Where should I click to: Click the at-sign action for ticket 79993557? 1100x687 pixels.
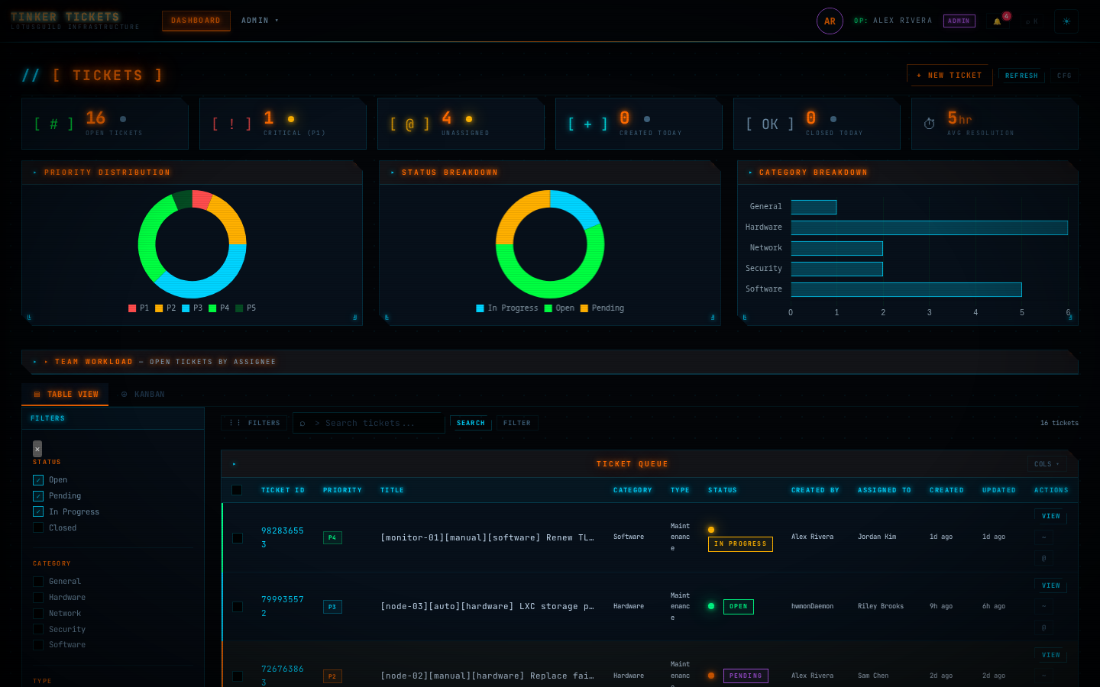click(x=1044, y=627)
